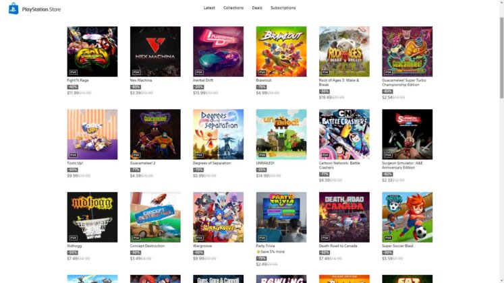The image size is (504, 283).
Task: Open the Latest menu item
Action: coord(209,7)
